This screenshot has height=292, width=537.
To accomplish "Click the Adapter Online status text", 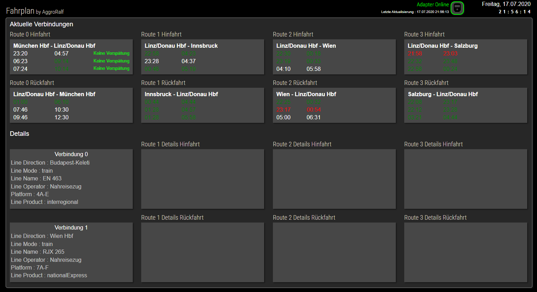I will pos(433,5).
